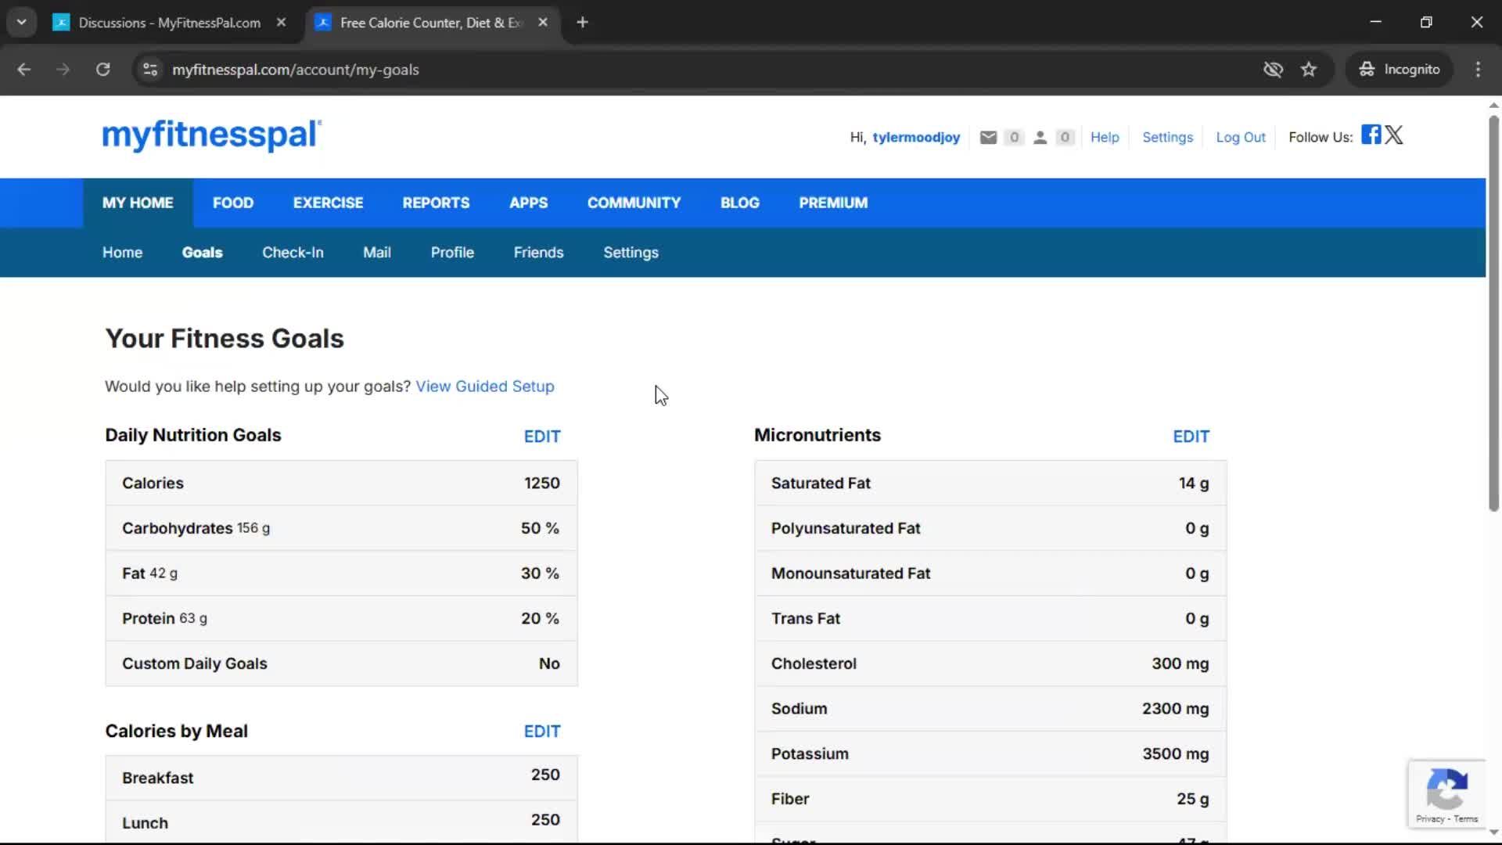
Task: Click Custom Daily Goals No value
Action: [549, 664]
